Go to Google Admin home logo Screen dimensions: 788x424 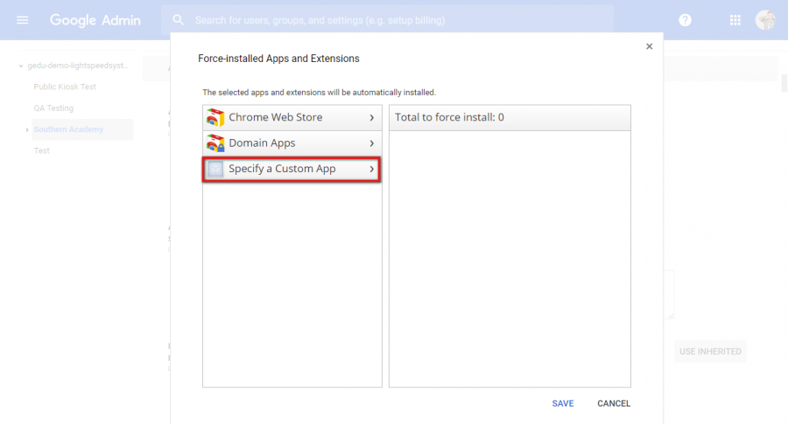[x=95, y=20]
